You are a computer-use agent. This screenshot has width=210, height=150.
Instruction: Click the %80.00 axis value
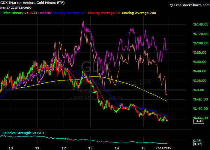pyautogui.click(x=200, y=52)
